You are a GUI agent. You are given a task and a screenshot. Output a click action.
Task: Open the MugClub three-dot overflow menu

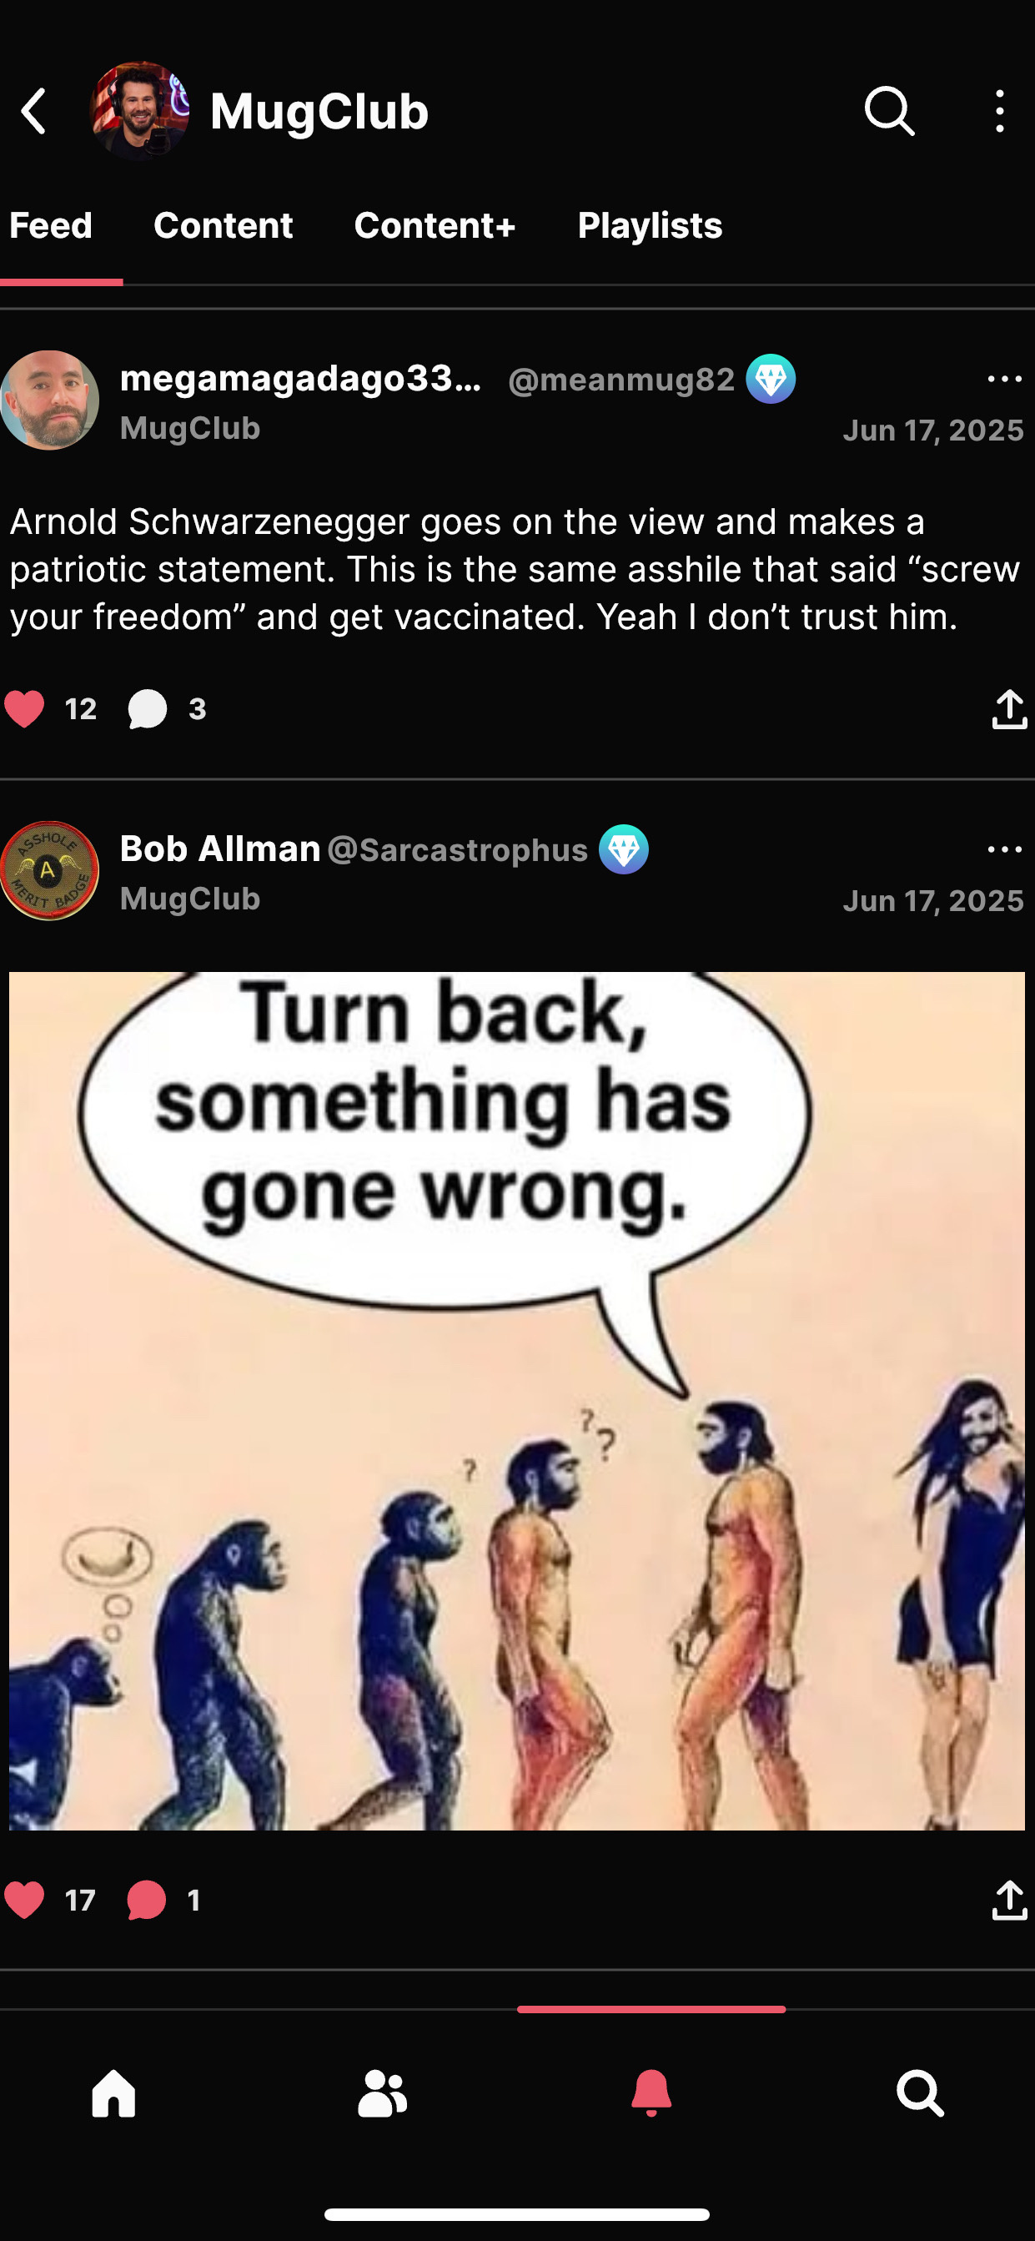click(x=999, y=111)
